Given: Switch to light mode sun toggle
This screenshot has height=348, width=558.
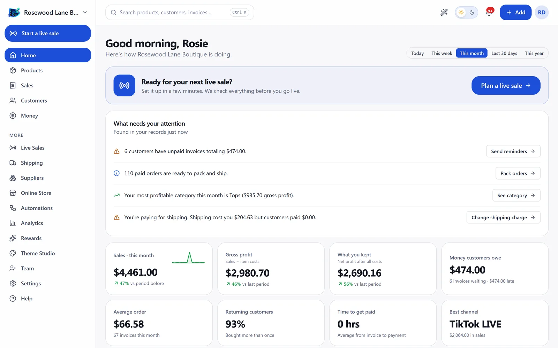Looking at the screenshot, I should point(461,13).
